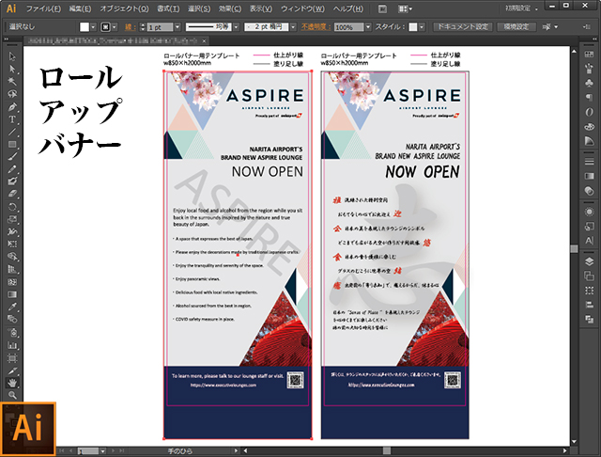Click the ドキュメント設定 button
The height and width of the screenshot is (457, 601).
coord(463,26)
